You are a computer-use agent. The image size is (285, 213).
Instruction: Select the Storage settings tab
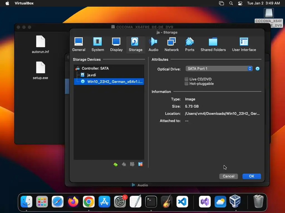136,45
